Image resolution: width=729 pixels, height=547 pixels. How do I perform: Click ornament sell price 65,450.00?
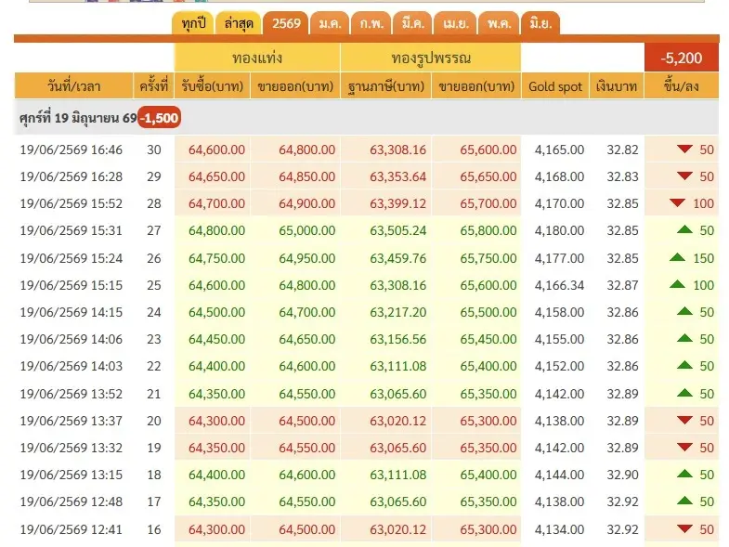tap(488, 339)
